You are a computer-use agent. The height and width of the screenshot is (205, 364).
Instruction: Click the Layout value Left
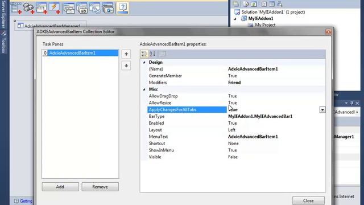(x=231, y=130)
